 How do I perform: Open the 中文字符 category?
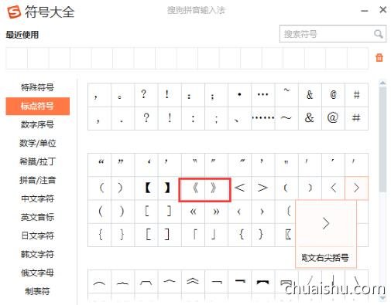pos(37,198)
